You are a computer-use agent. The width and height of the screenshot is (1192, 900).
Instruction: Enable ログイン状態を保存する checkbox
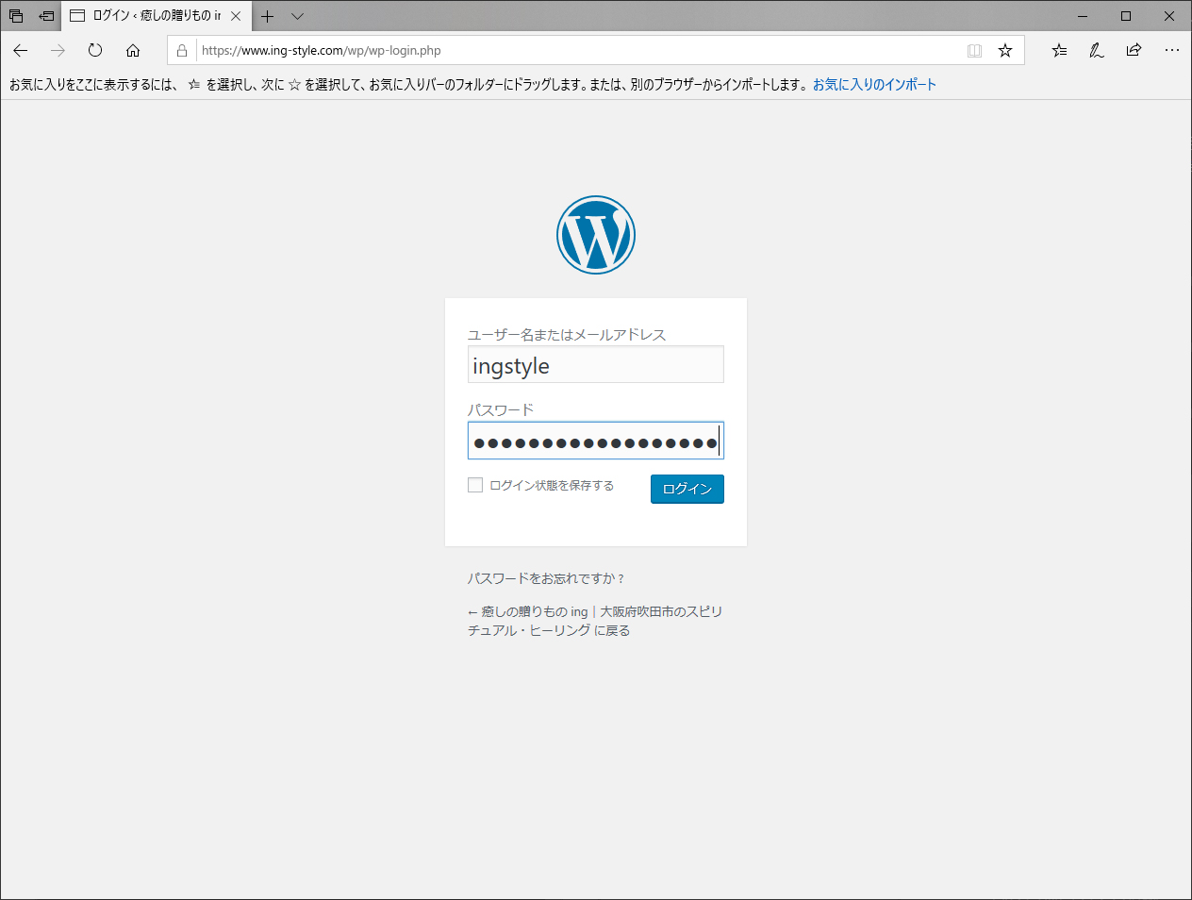click(x=475, y=485)
